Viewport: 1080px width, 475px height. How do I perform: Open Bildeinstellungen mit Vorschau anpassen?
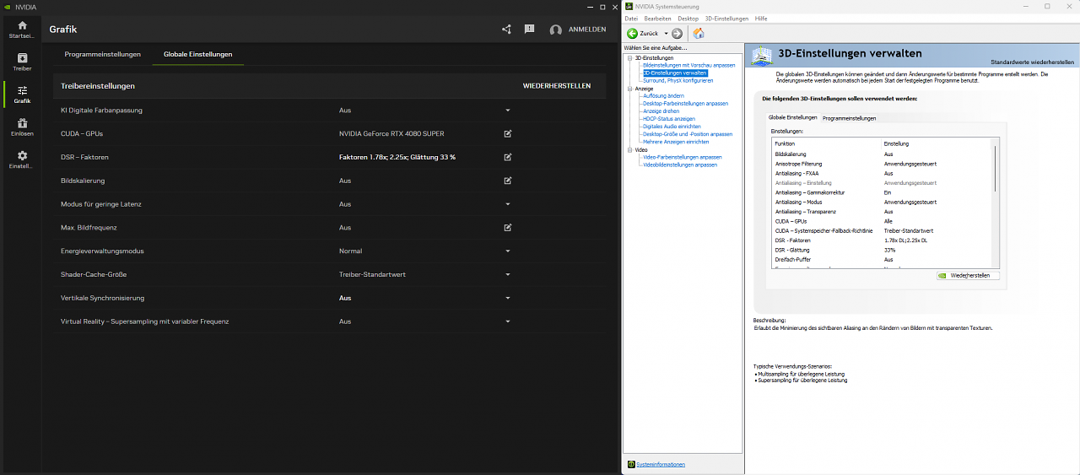[x=688, y=65]
